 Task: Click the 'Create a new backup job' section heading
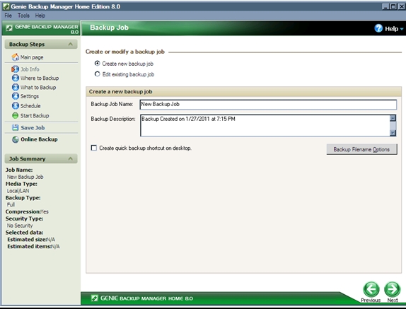point(121,92)
